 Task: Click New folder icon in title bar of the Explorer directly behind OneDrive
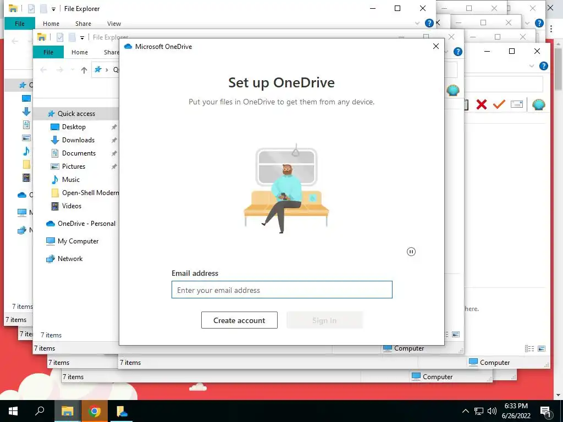(72, 37)
